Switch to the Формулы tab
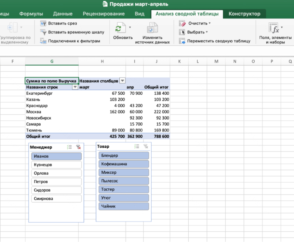This screenshot has height=242, width=294. pyautogui.click(x=31, y=14)
